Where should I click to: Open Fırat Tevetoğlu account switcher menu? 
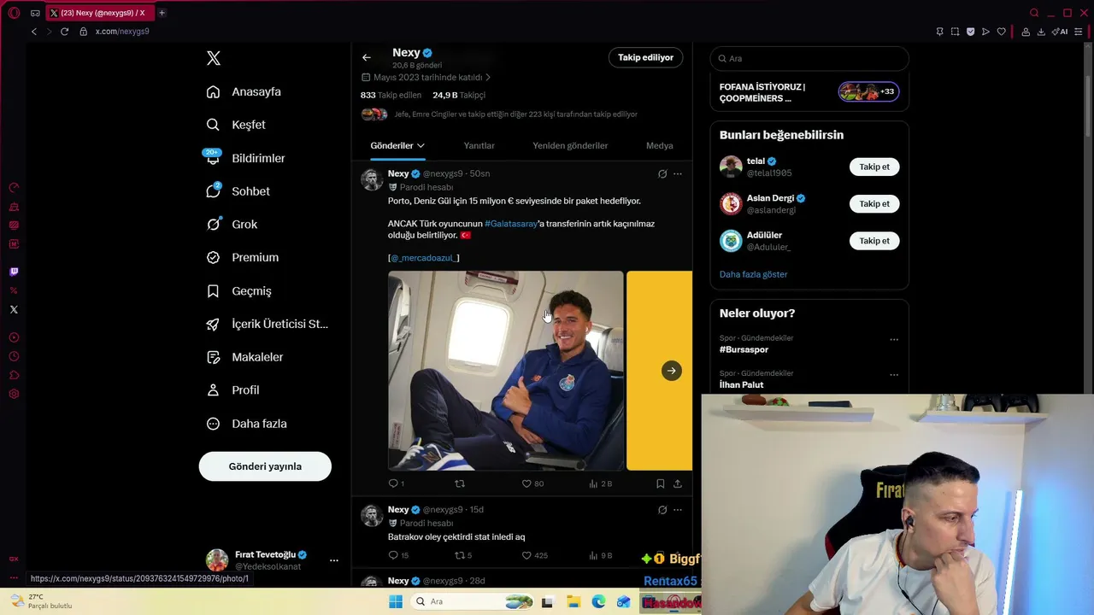click(x=333, y=560)
